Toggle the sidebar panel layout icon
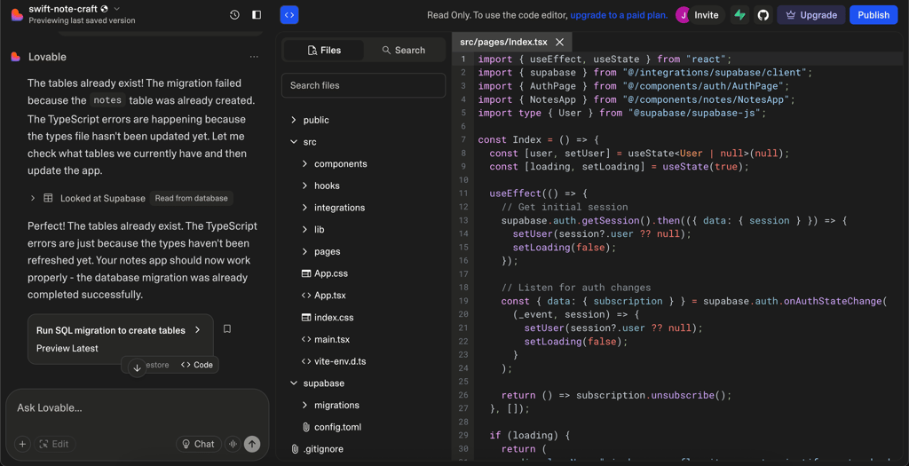Image resolution: width=909 pixels, height=466 pixels. point(257,15)
